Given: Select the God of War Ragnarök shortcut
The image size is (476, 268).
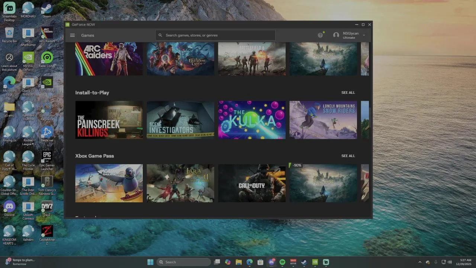Looking at the screenshot, I should coord(47,111).
